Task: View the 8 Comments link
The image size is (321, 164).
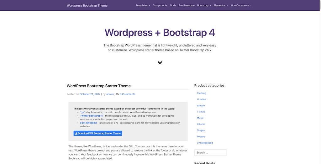Action: (127, 94)
